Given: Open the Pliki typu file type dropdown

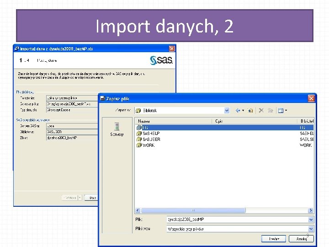Looking at the screenshot, I should point(311,229).
